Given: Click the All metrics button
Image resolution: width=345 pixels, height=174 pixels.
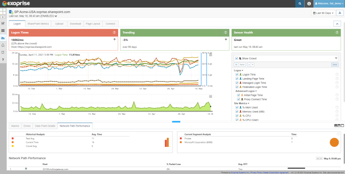Looking at the screenshot, I should (236, 65).
